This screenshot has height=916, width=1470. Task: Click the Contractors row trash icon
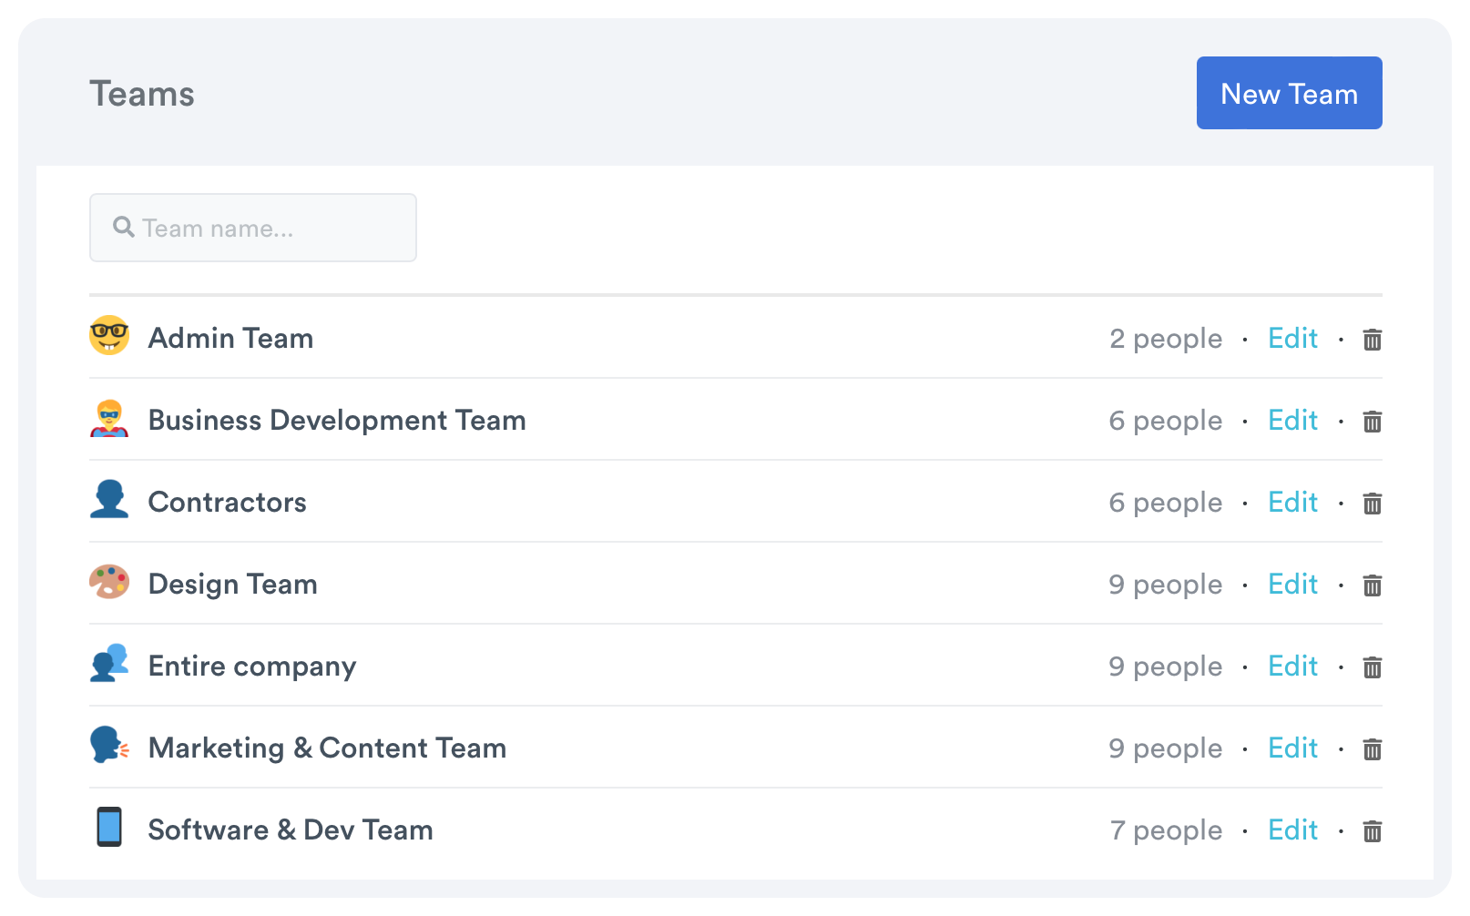1372,504
